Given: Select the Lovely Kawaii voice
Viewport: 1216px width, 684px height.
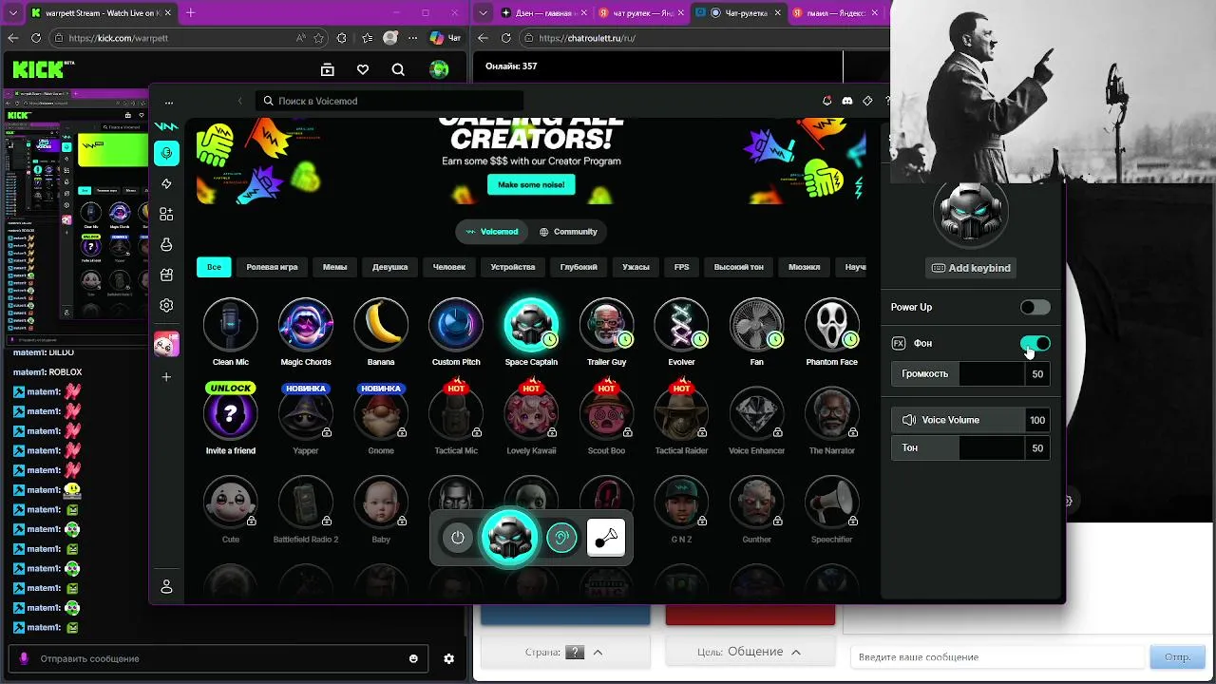Looking at the screenshot, I should pyautogui.click(x=531, y=413).
